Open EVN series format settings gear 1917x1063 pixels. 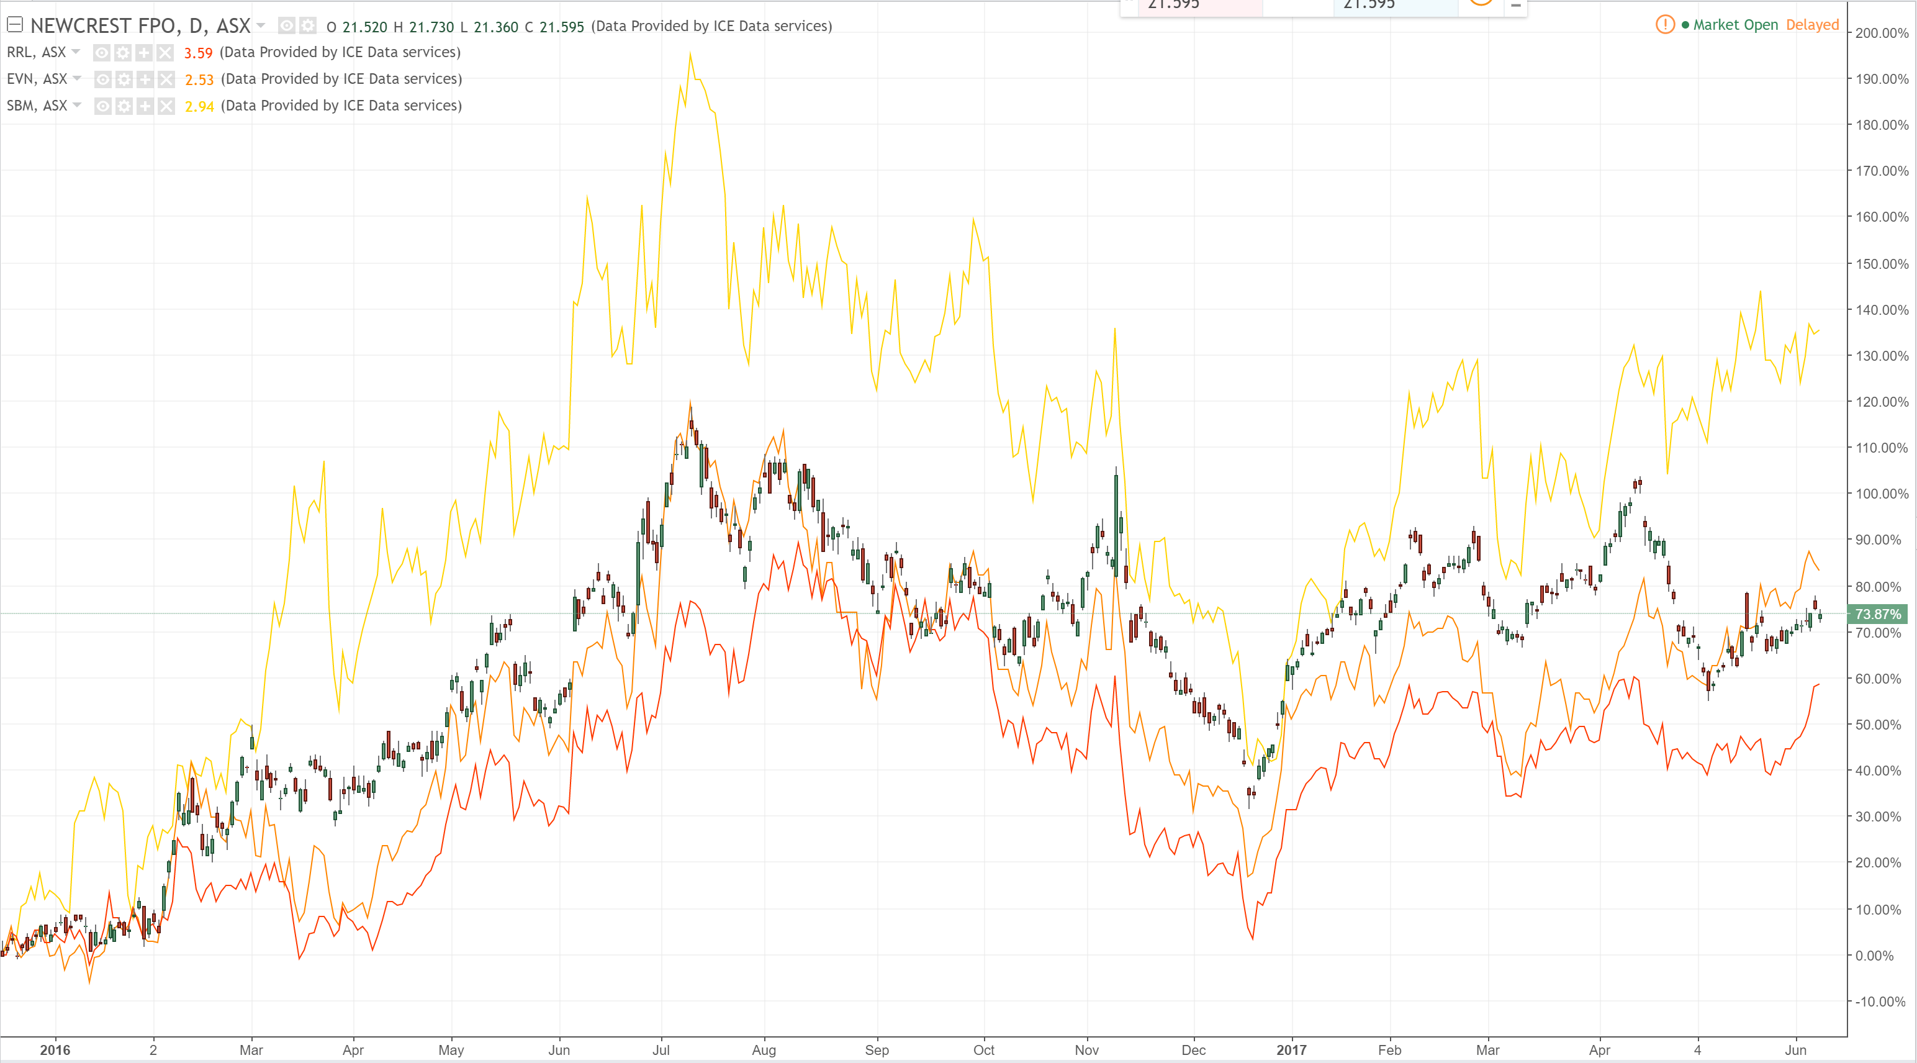124,79
